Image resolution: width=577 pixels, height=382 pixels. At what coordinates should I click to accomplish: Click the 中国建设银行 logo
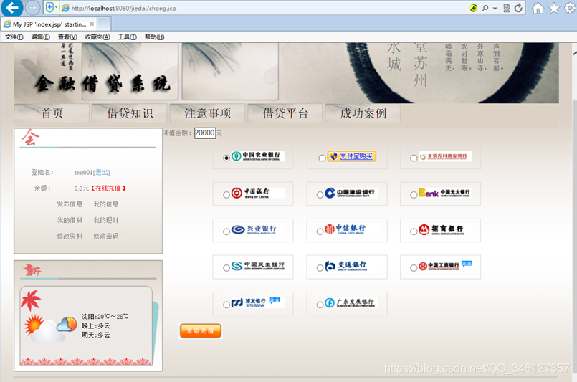coord(351,193)
